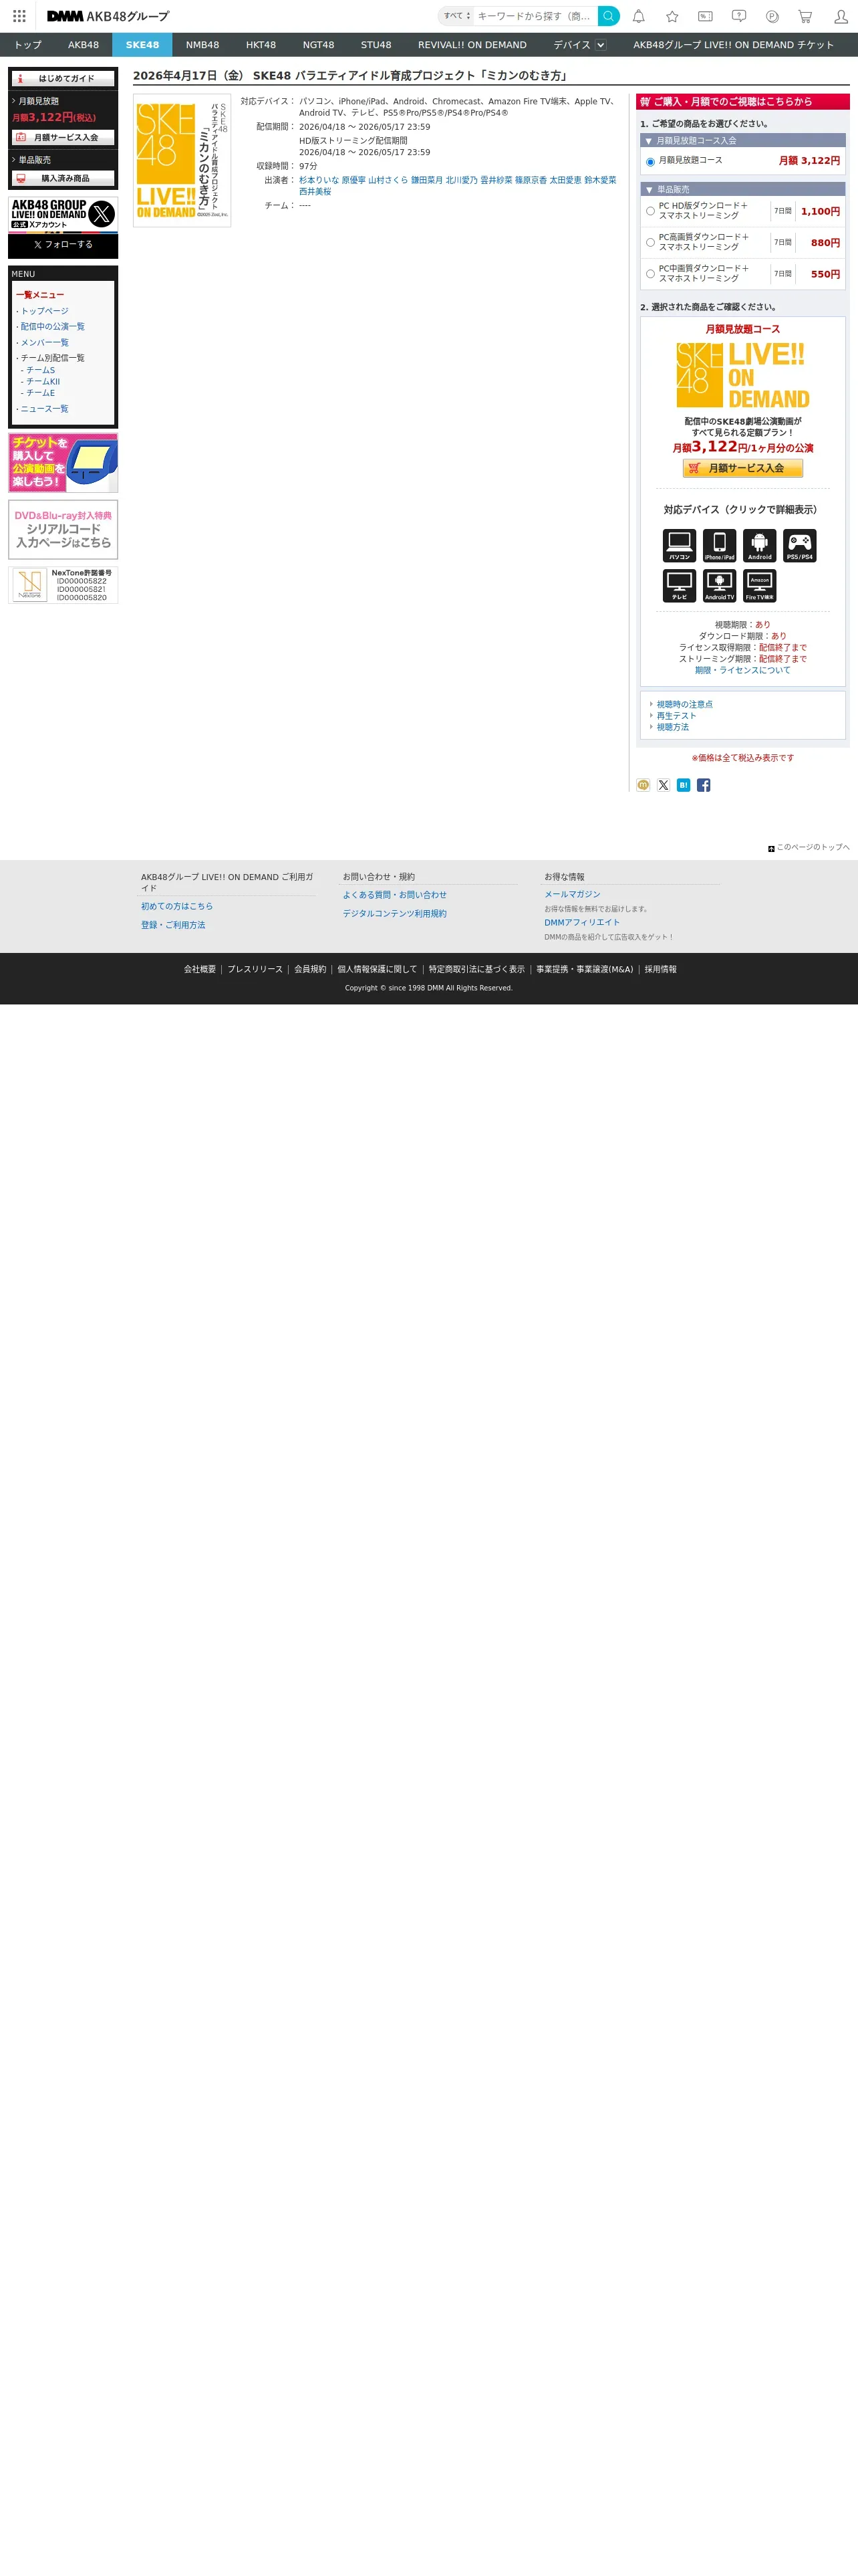Collapse the 月額見放題コース入会 section header
Screen dimensions: 858x2576
(743, 141)
